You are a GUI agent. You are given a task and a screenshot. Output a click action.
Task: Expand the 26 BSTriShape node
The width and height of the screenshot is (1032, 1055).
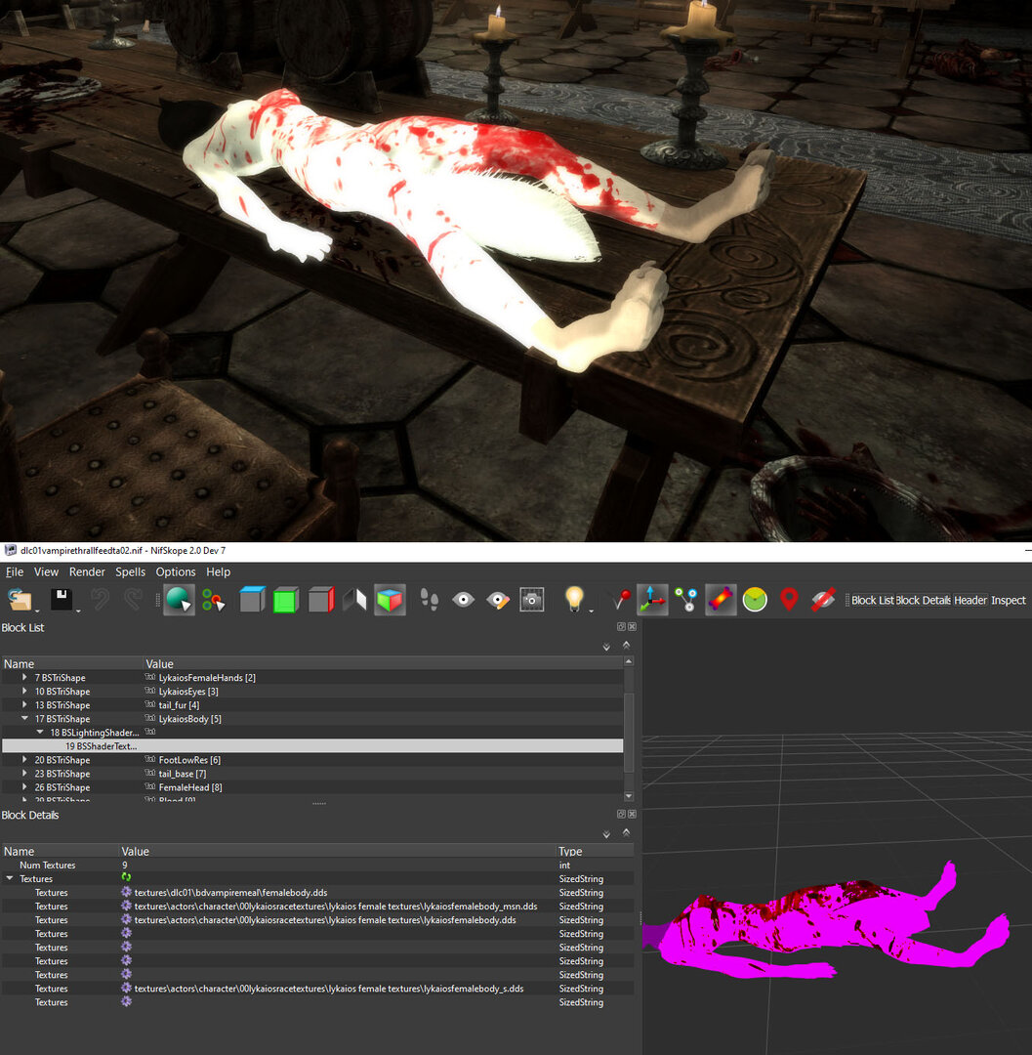click(x=24, y=786)
